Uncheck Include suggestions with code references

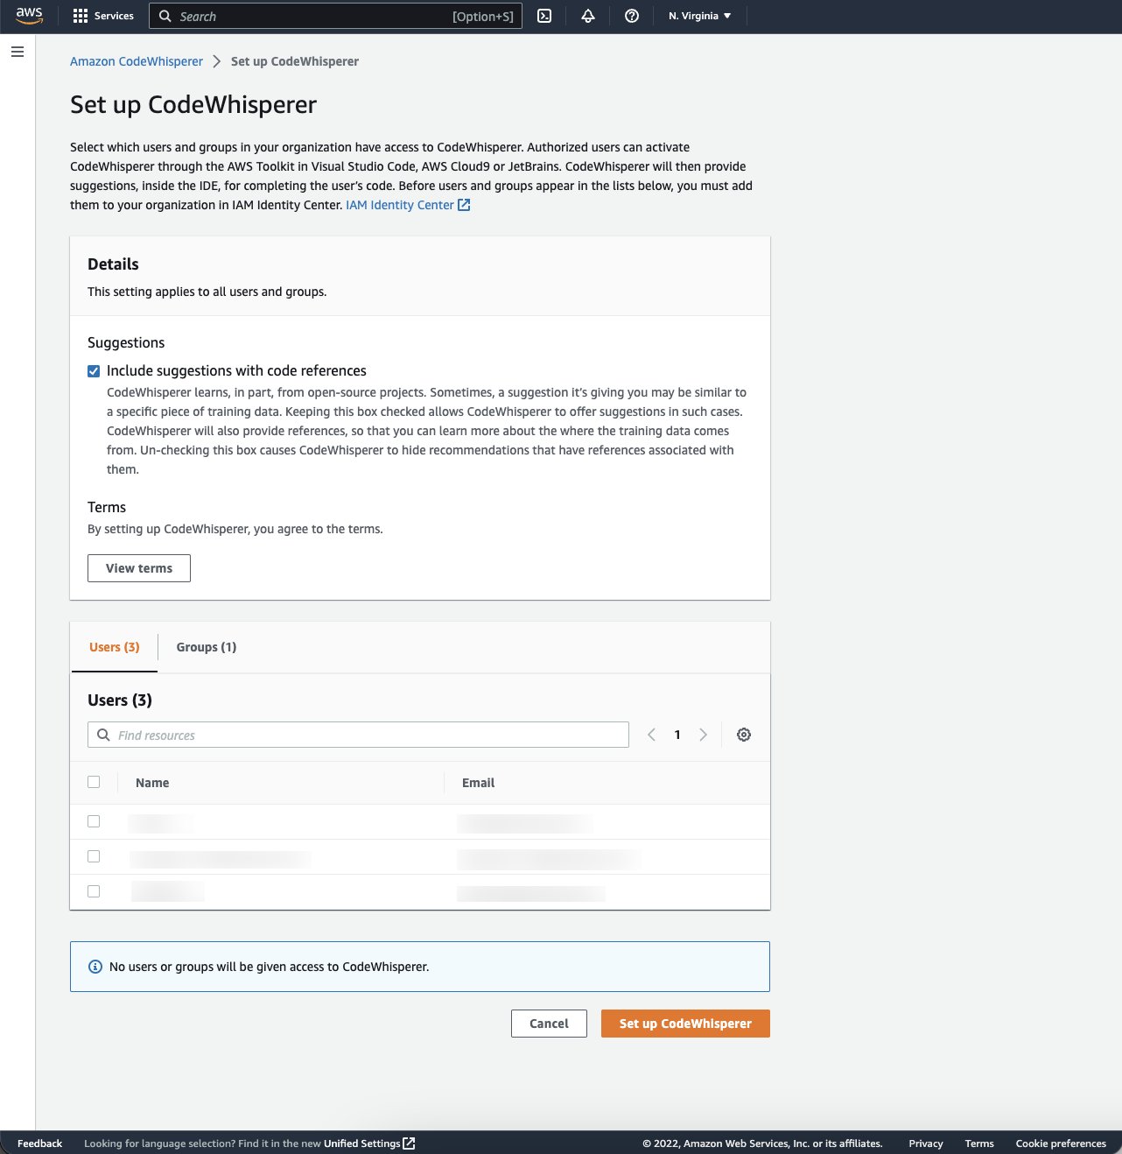coord(94,371)
